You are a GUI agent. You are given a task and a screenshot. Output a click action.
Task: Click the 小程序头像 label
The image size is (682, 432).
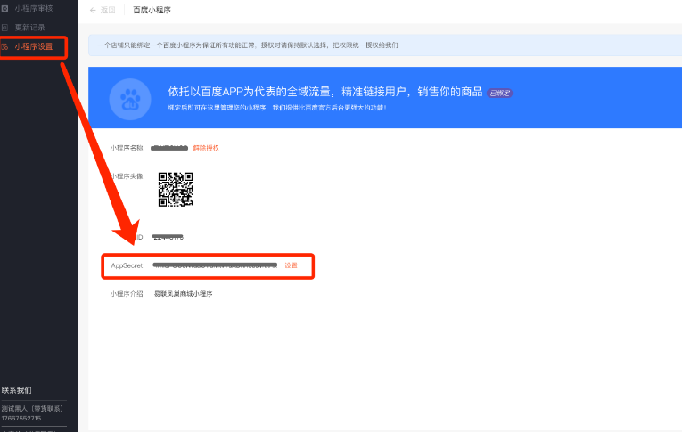[127, 176]
